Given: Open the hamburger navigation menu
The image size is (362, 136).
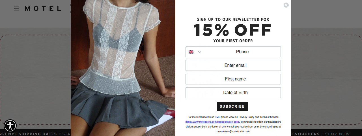Looking at the screenshot, I should pos(16,8).
